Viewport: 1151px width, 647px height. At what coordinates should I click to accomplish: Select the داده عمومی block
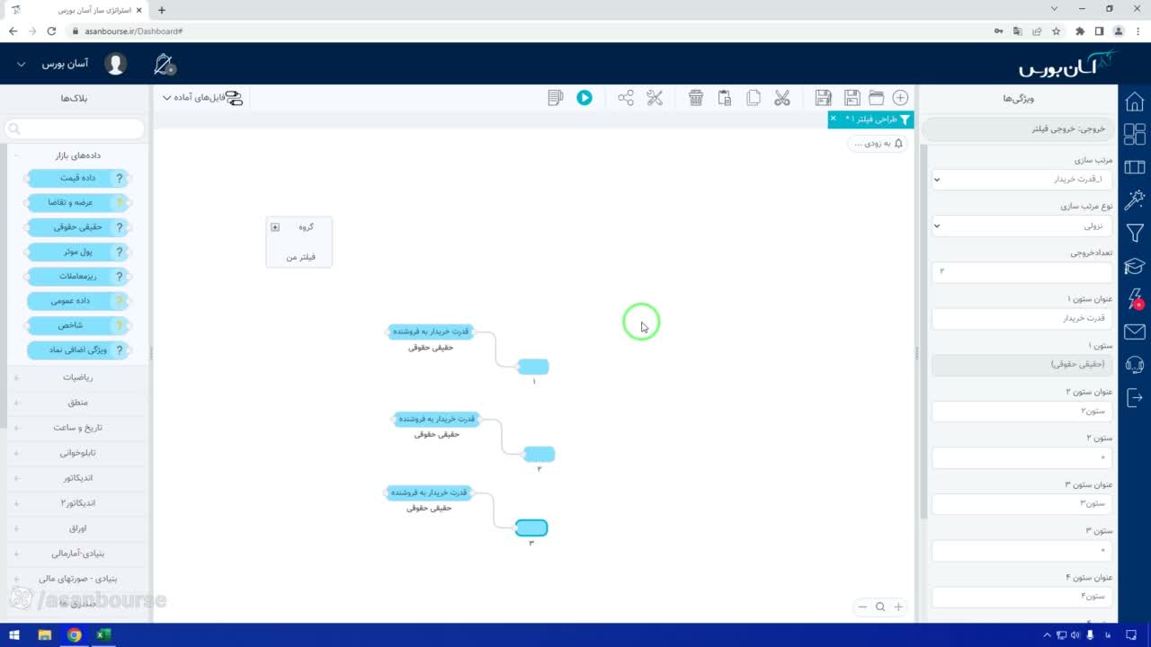(78, 300)
